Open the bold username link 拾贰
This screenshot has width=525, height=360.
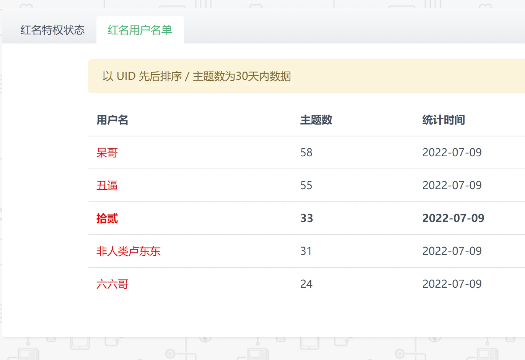point(107,219)
